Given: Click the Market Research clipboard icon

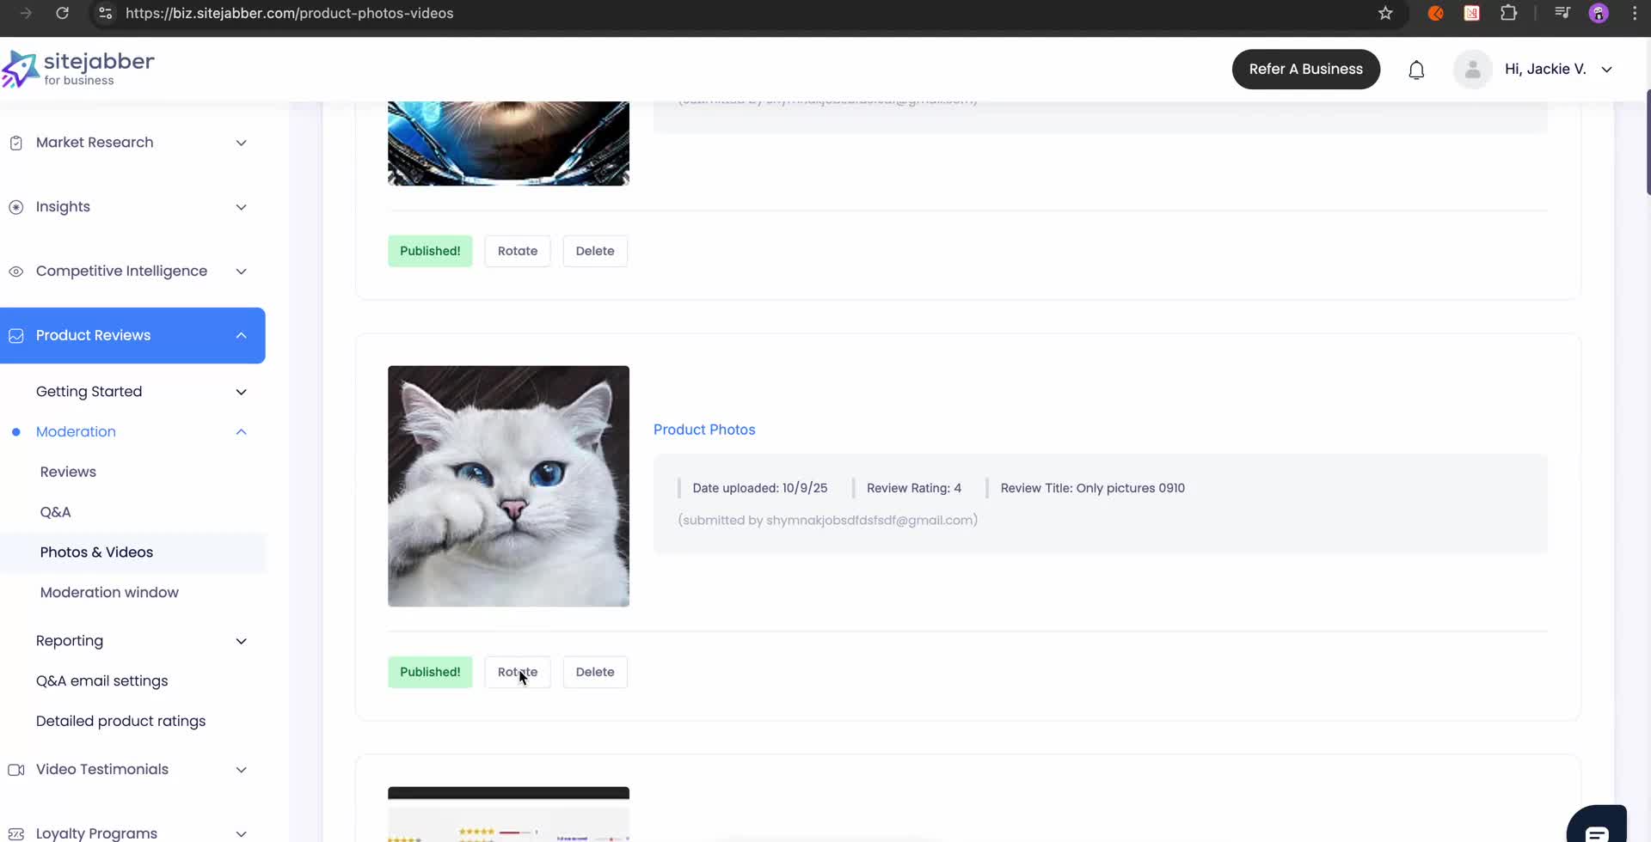Looking at the screenshot, I should point(16,143).
